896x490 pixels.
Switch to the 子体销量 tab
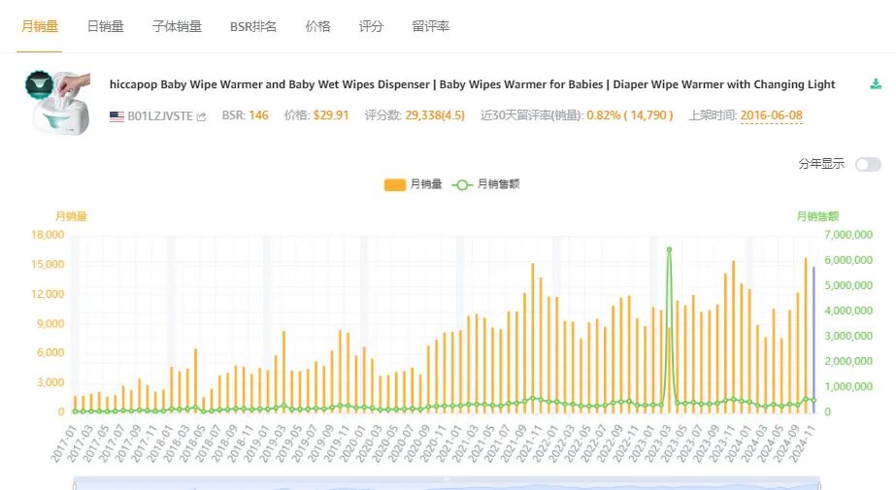point(177,26)
